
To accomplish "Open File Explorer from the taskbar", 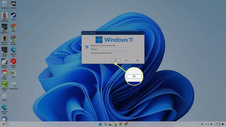I will pos(116,124).
